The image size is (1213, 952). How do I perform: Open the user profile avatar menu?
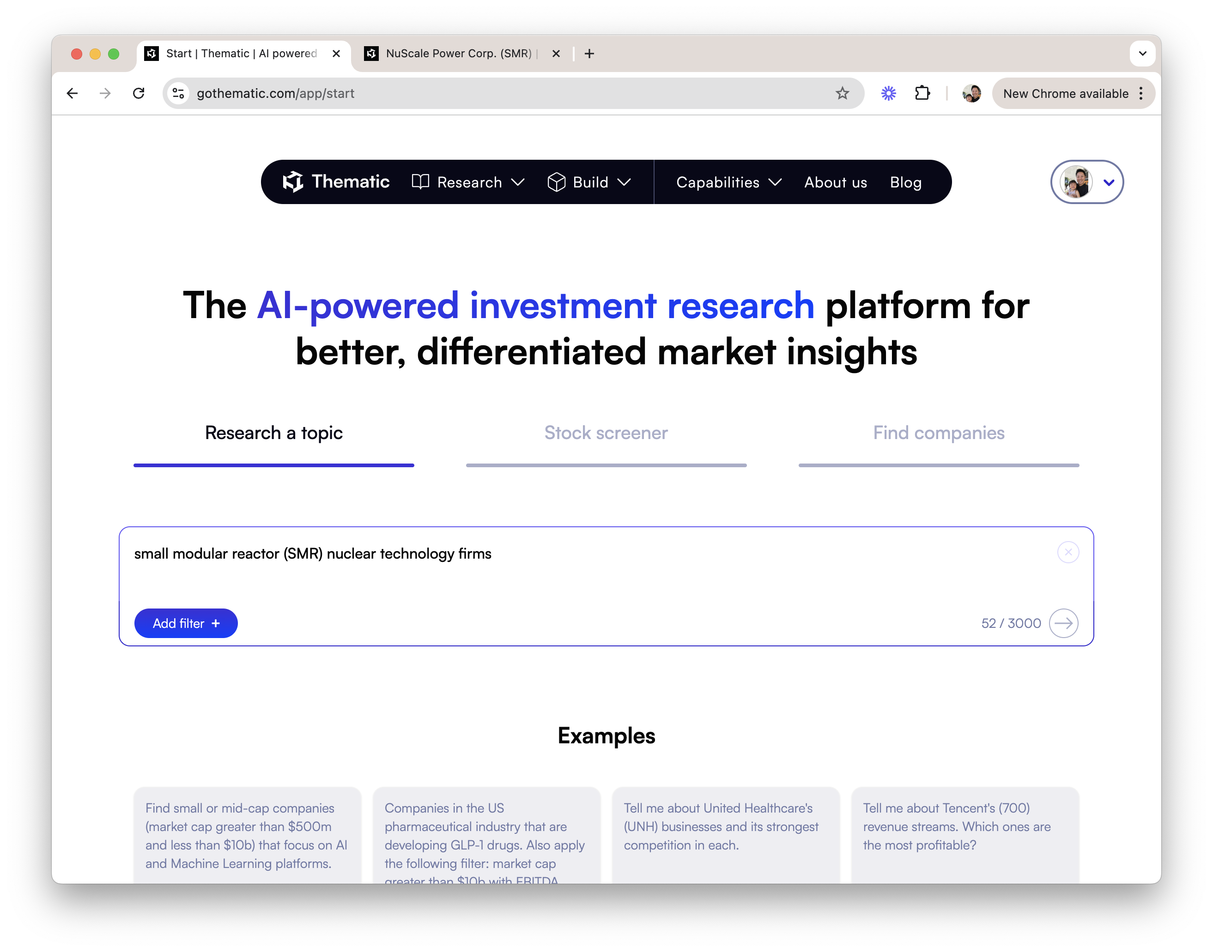pyautogui.click(x=1086, y=182)
